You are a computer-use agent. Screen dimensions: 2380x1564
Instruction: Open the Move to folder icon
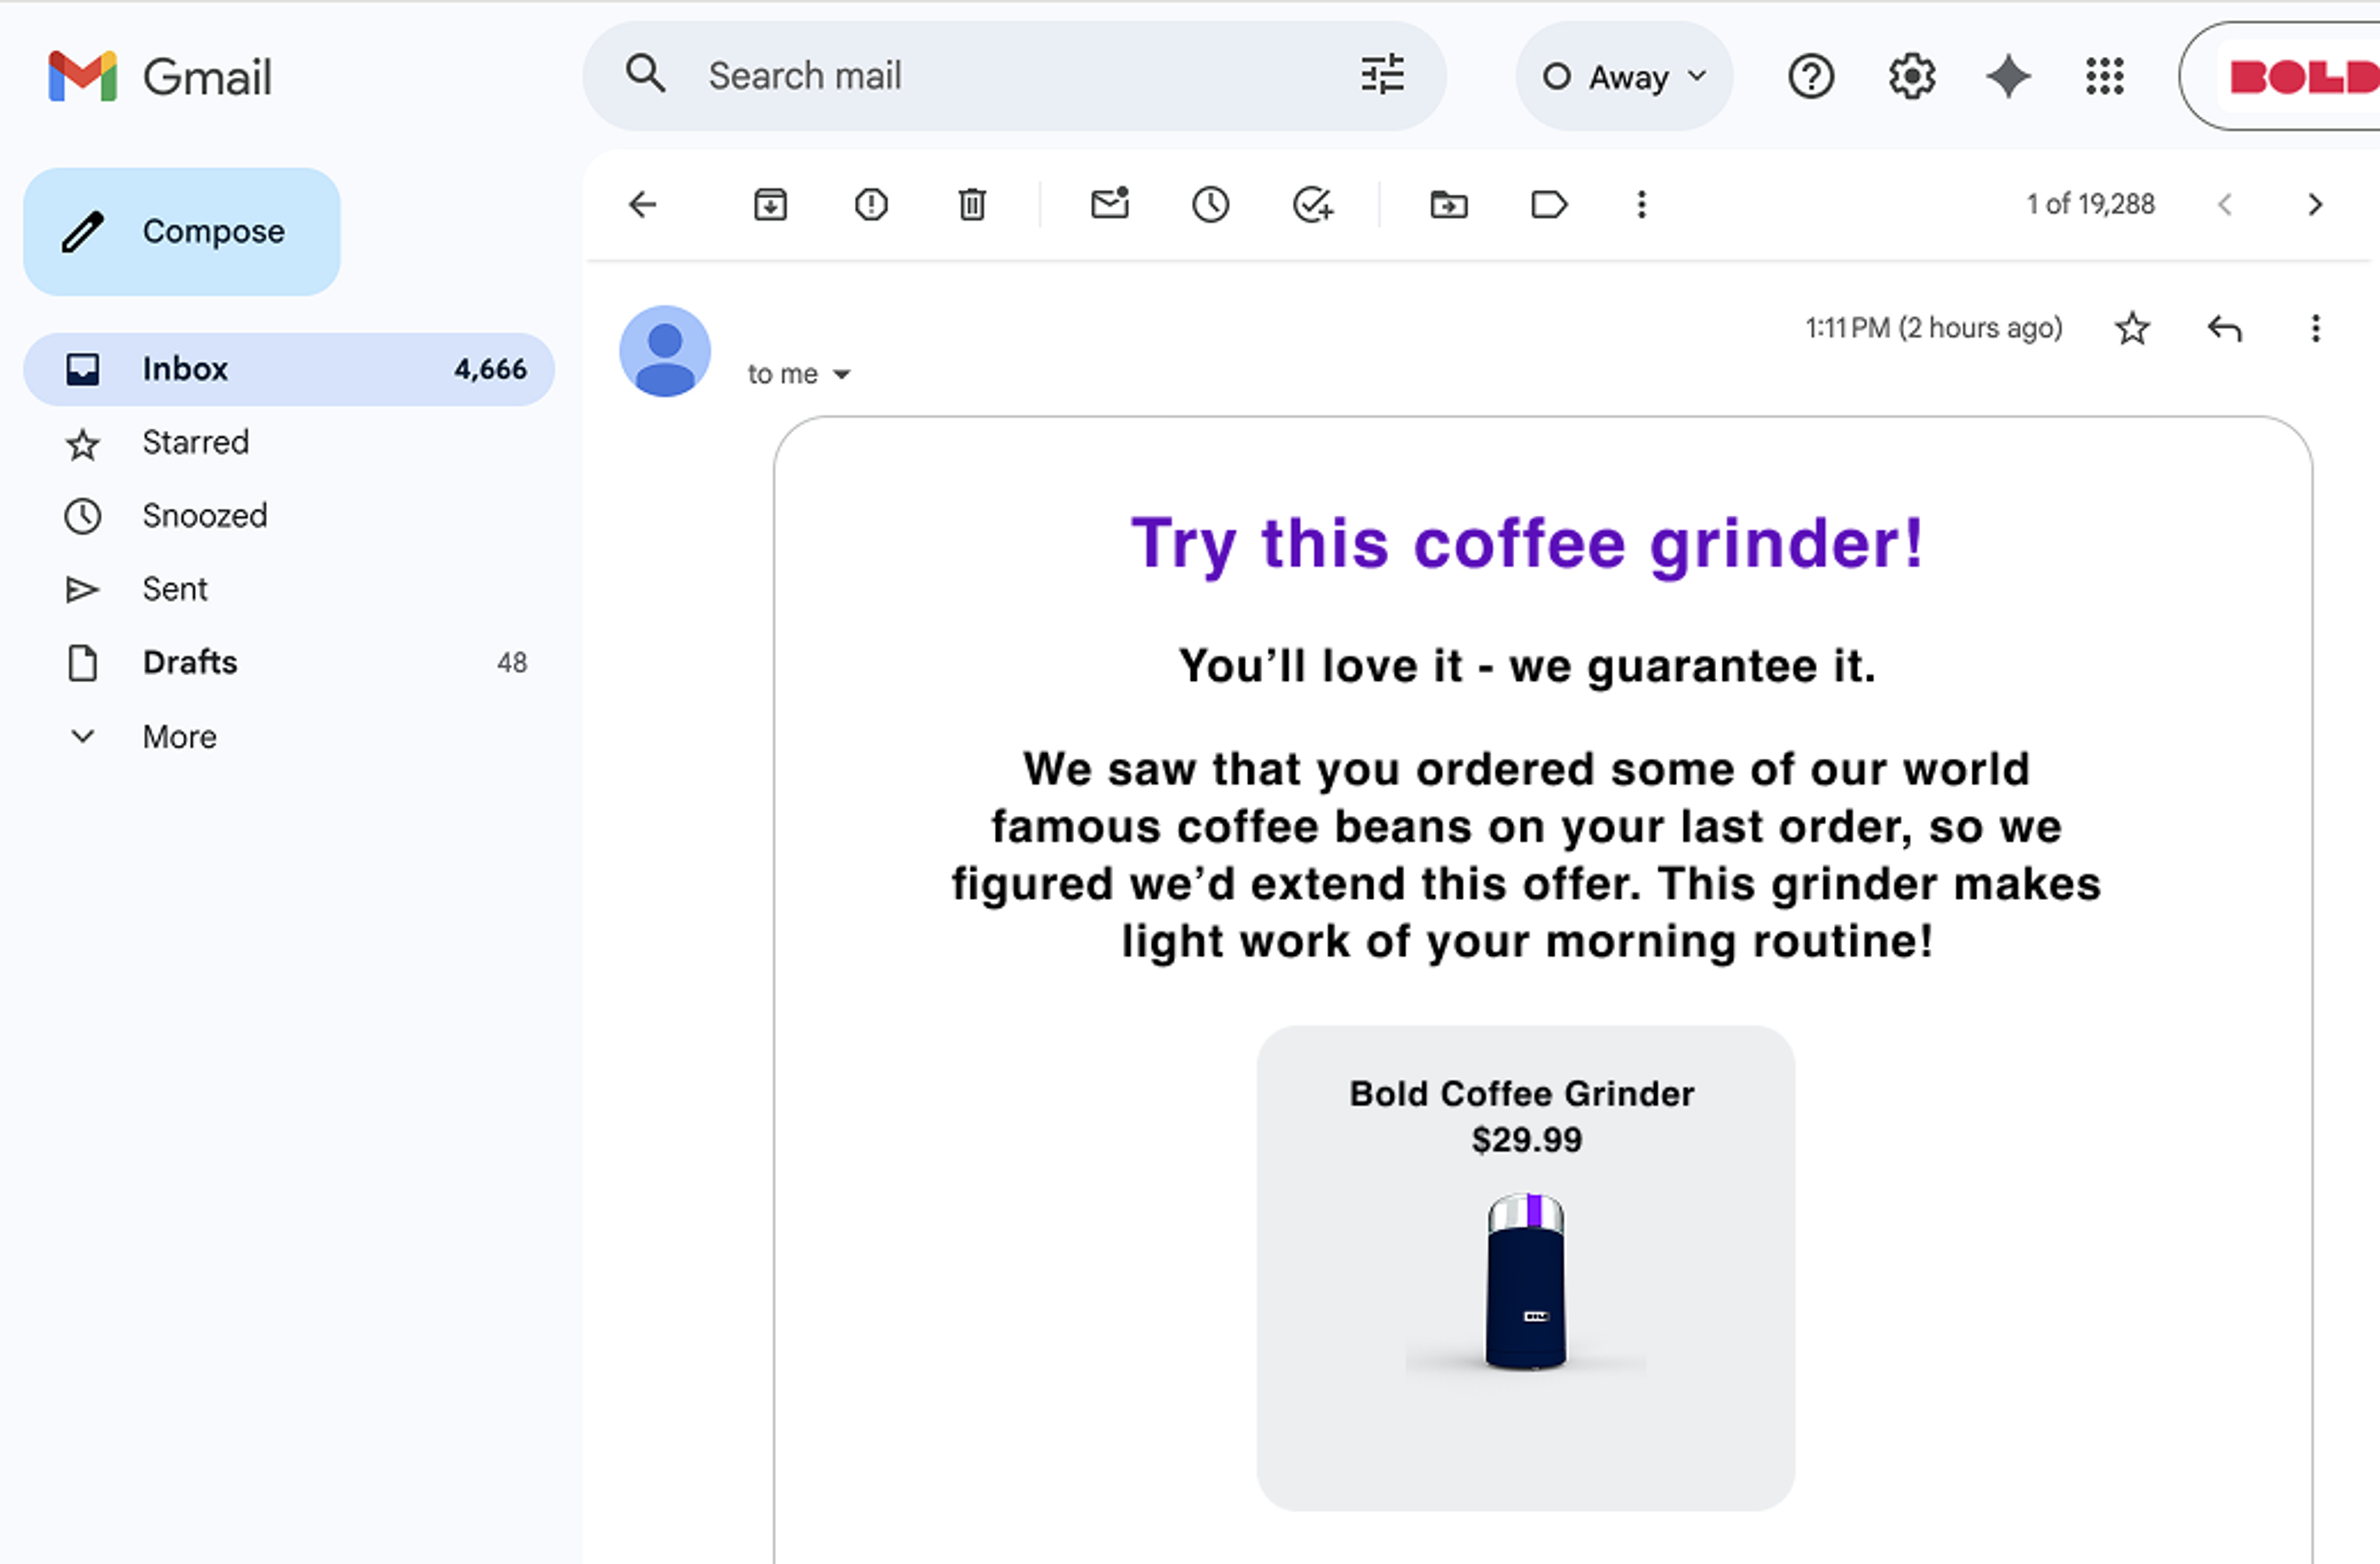(x=1448, y=205)
